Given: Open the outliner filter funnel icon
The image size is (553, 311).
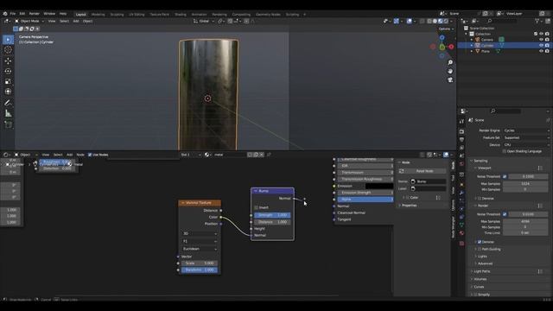Looking at the screenshot, I should point(537,21).
